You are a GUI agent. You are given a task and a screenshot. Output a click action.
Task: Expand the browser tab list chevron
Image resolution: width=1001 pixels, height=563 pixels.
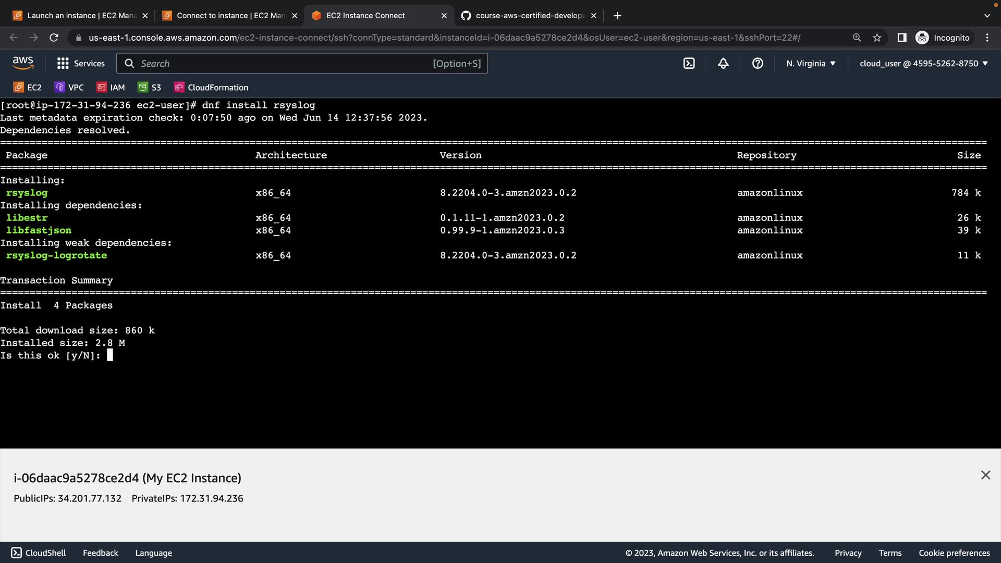pyautogui.click(x=986, y=16)
